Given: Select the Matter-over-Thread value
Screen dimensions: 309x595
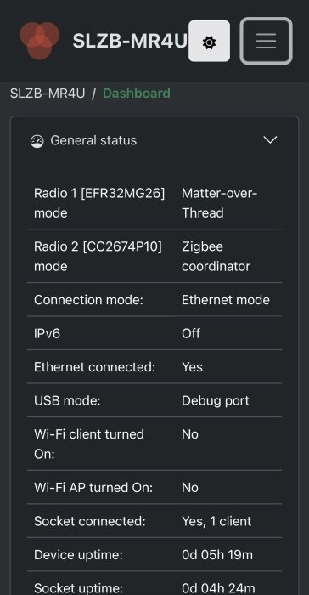Looking at the screenshot, I should point(220,203).
